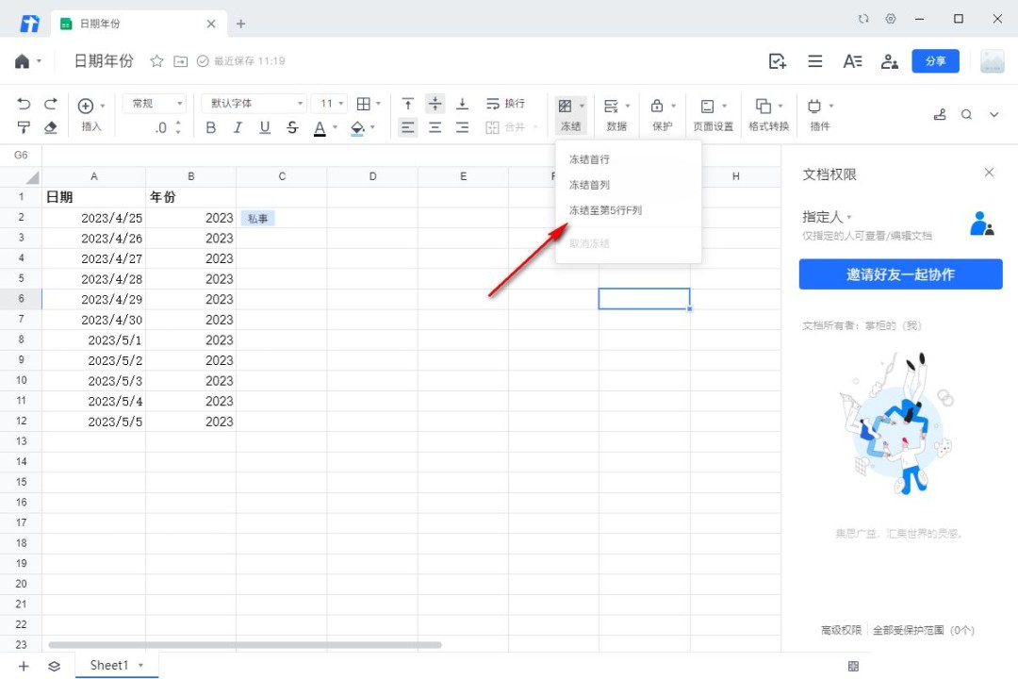Click the undo arrow icon
The width and height of the screenshot is (1018, 679).
[25, 104]
